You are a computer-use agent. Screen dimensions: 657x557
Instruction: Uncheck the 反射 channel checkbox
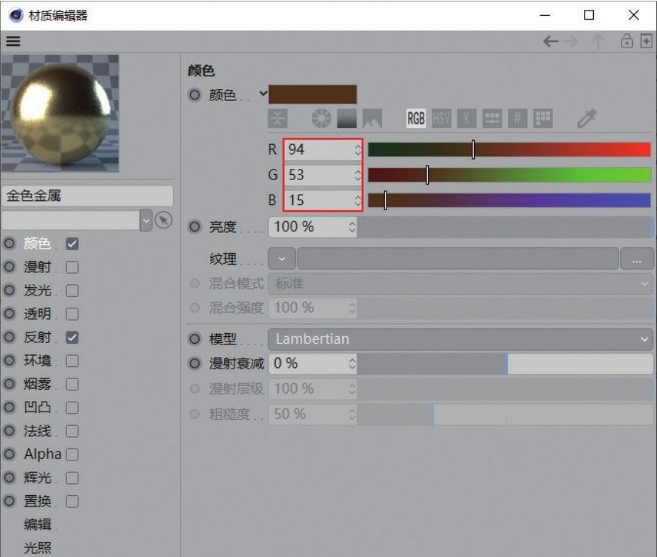[72, 338]
